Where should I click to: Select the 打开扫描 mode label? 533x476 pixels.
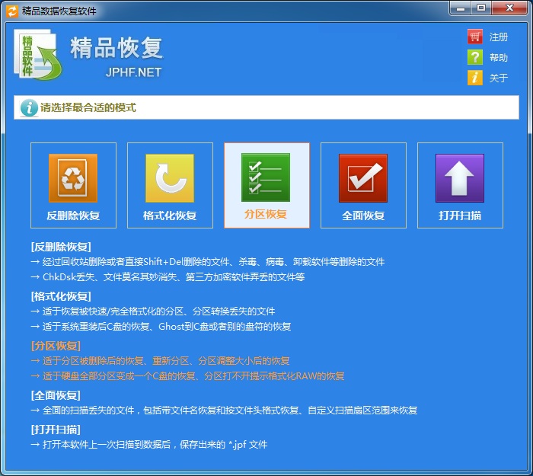point(460,216)
